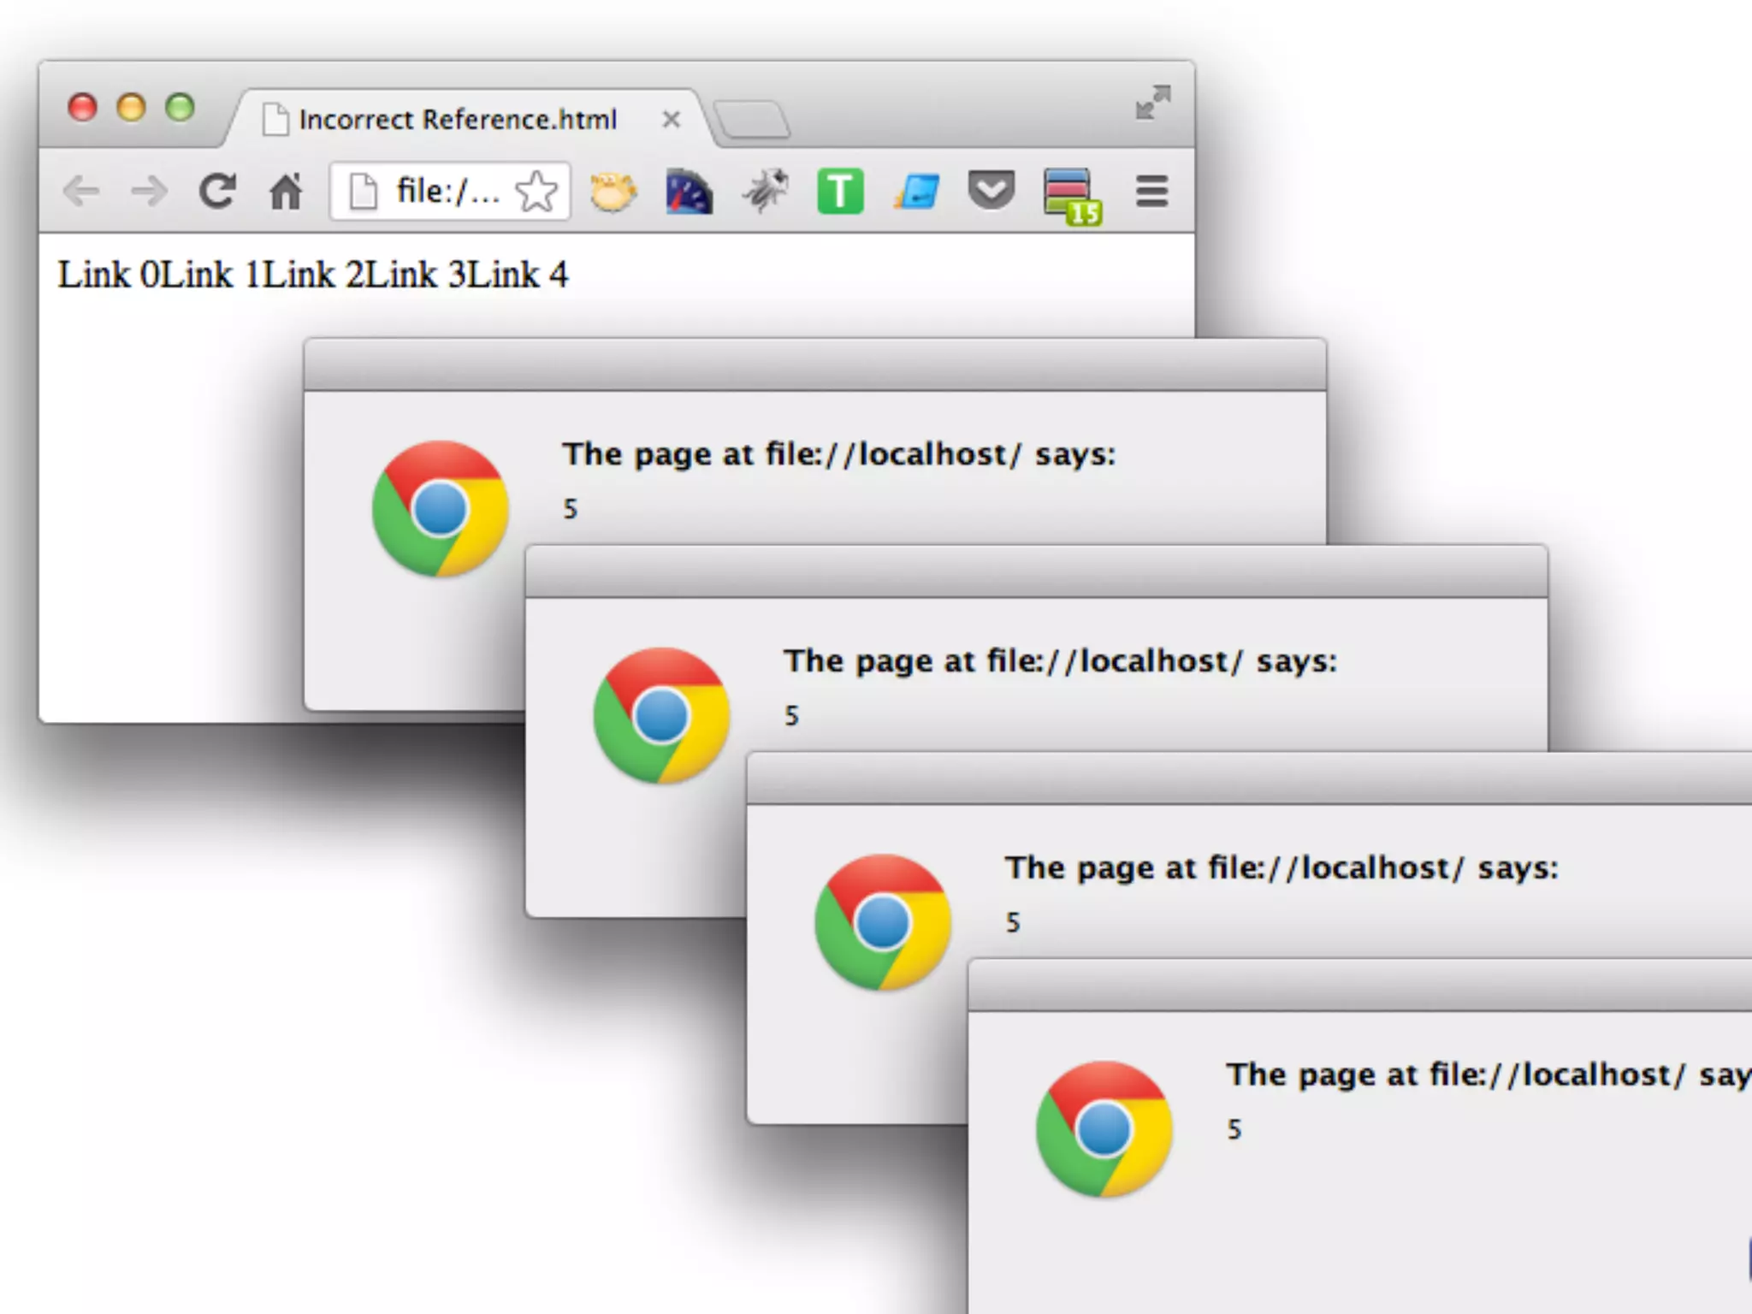Click the title bar of the third alert dialog
The height and width of the screenshot is (1314, 1752).
pyautogui.click(x=1249, y=779)
